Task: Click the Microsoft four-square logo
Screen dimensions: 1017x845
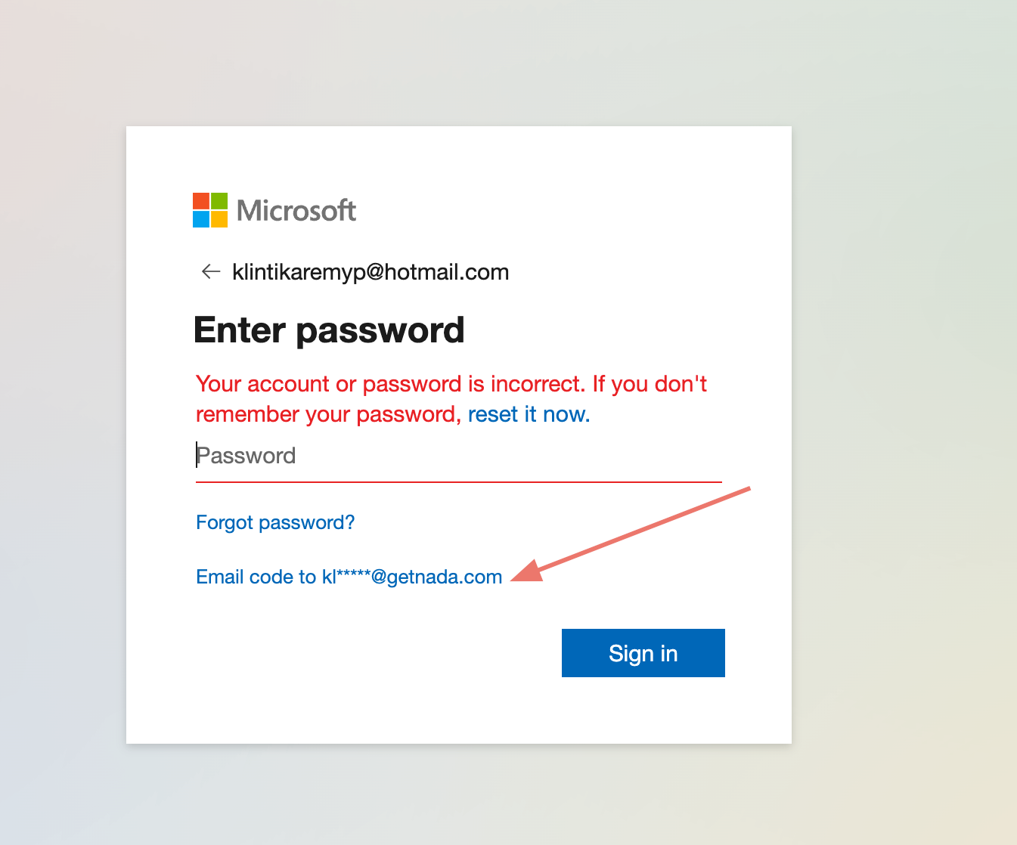Action: tap(210, 210)
